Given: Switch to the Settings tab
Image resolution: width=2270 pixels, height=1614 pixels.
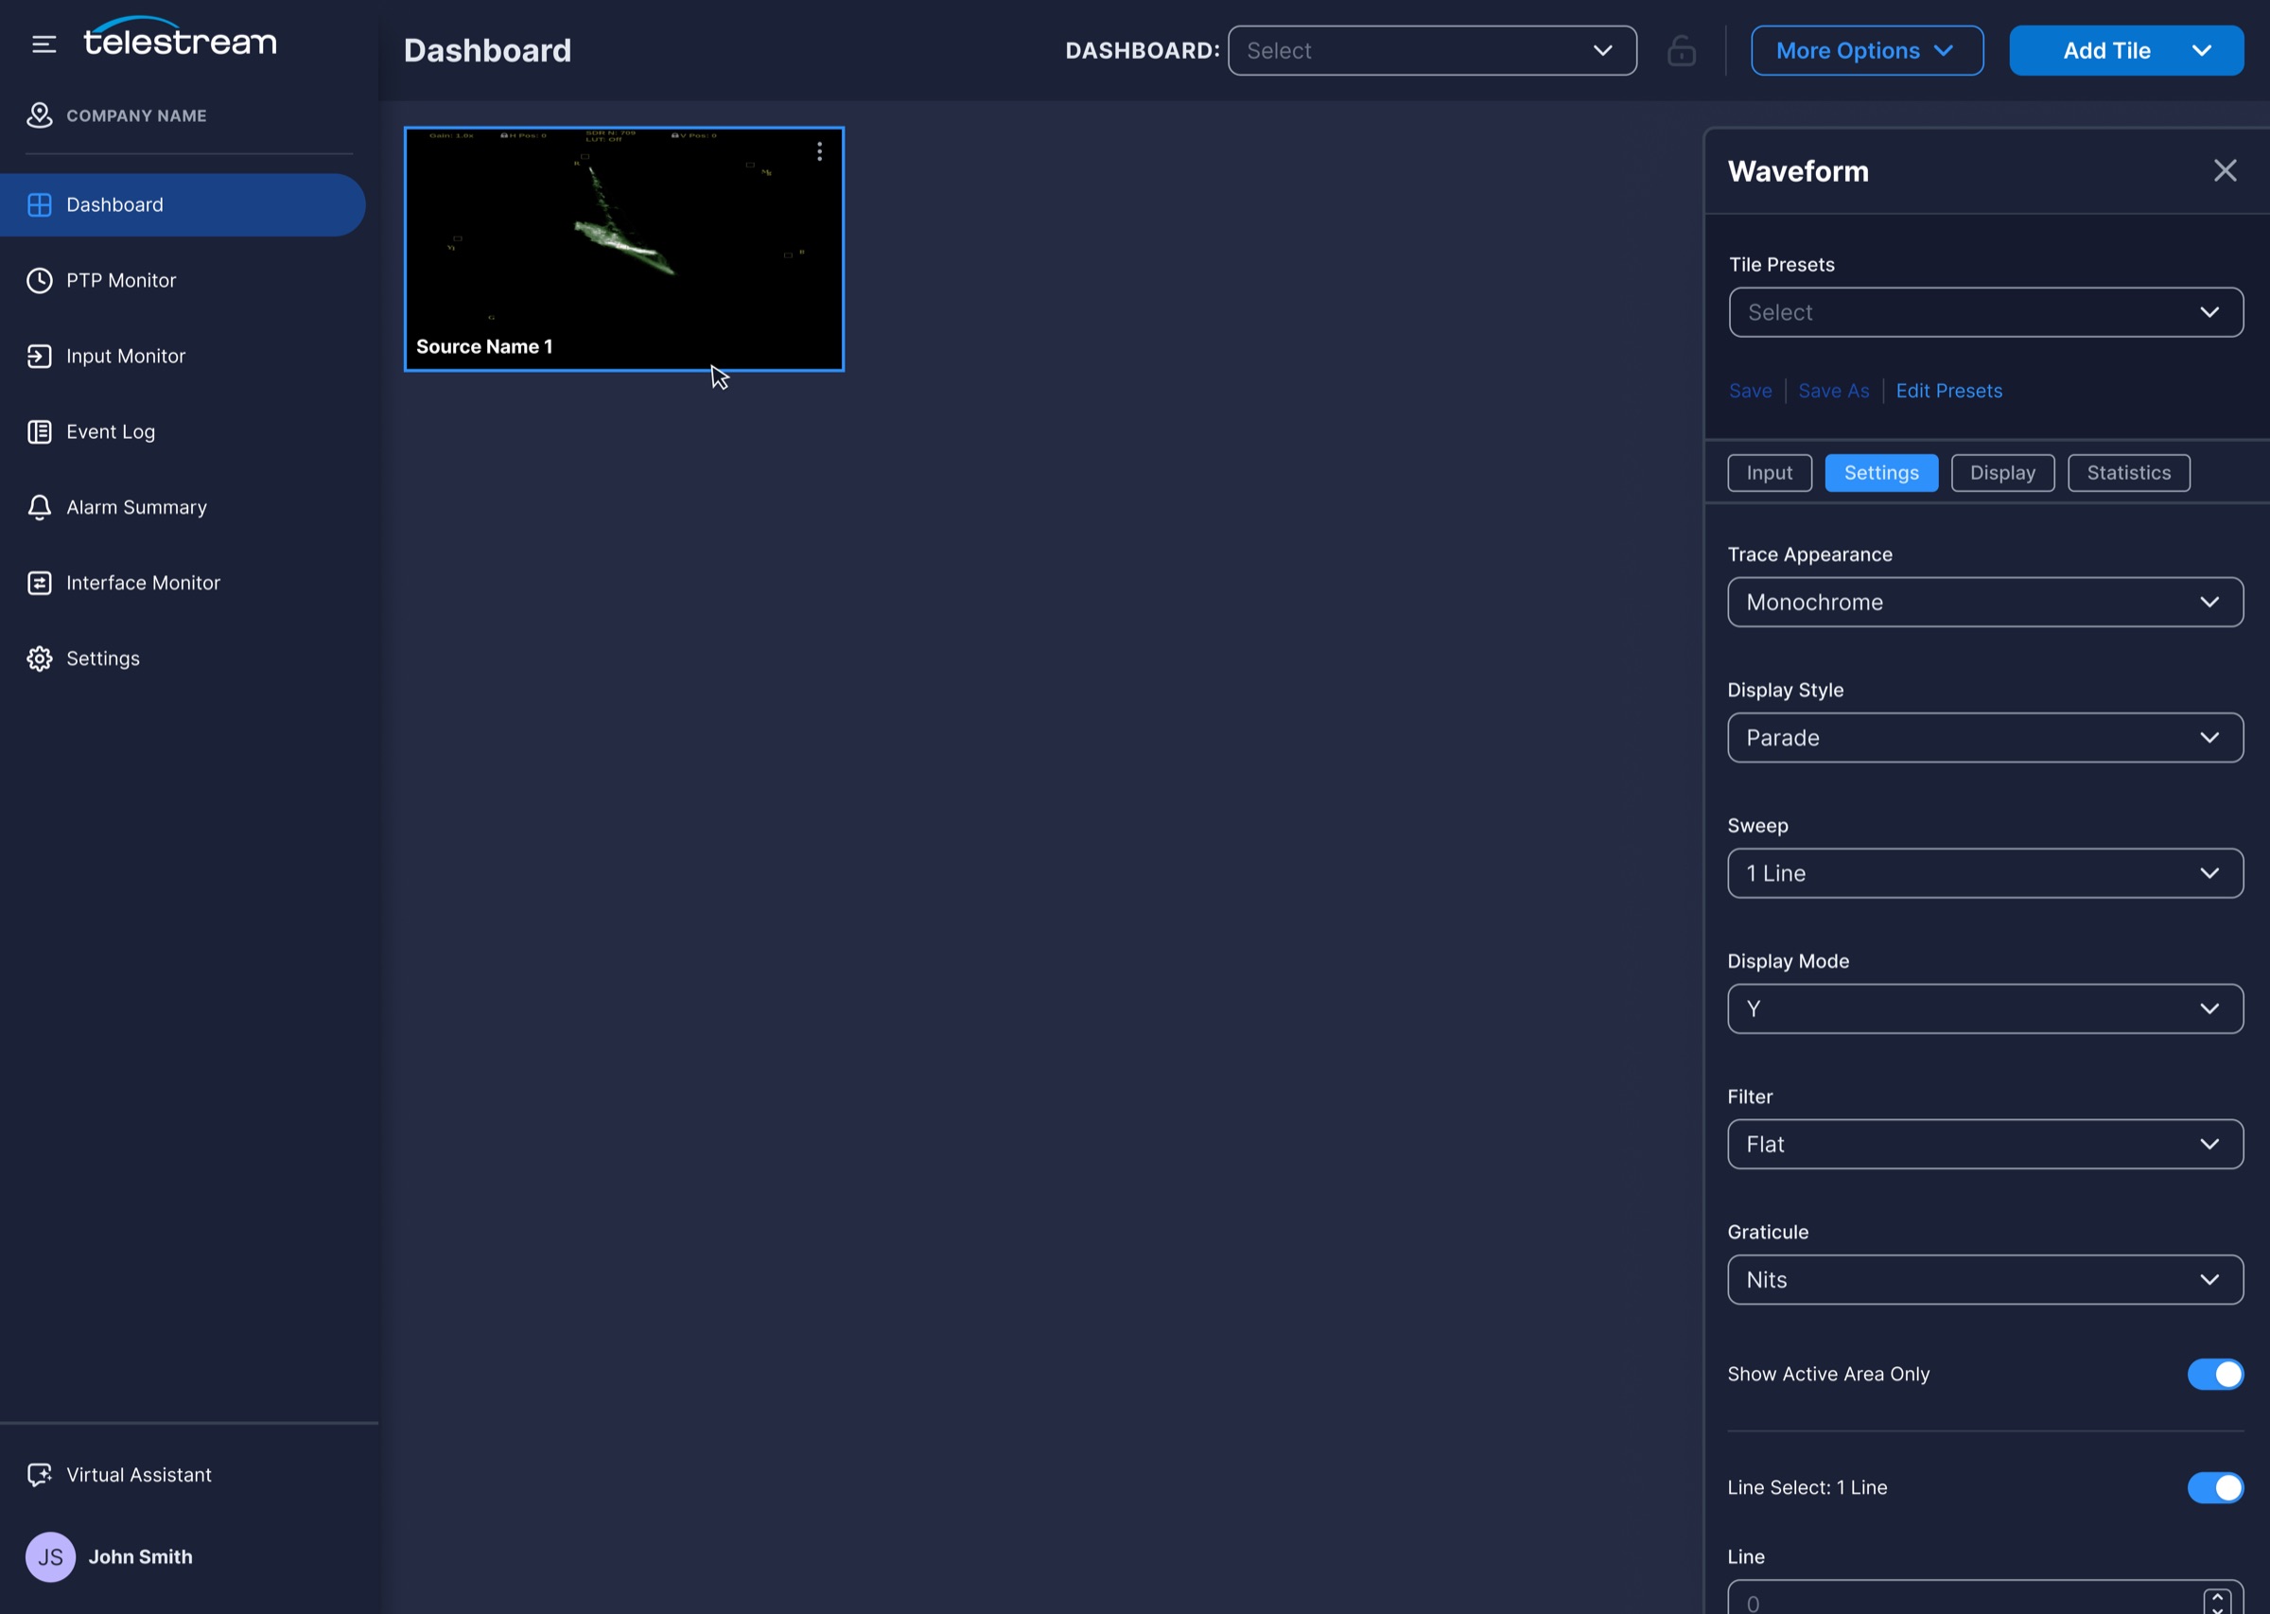Looking at the screenshot, I should coord(1880,473).
